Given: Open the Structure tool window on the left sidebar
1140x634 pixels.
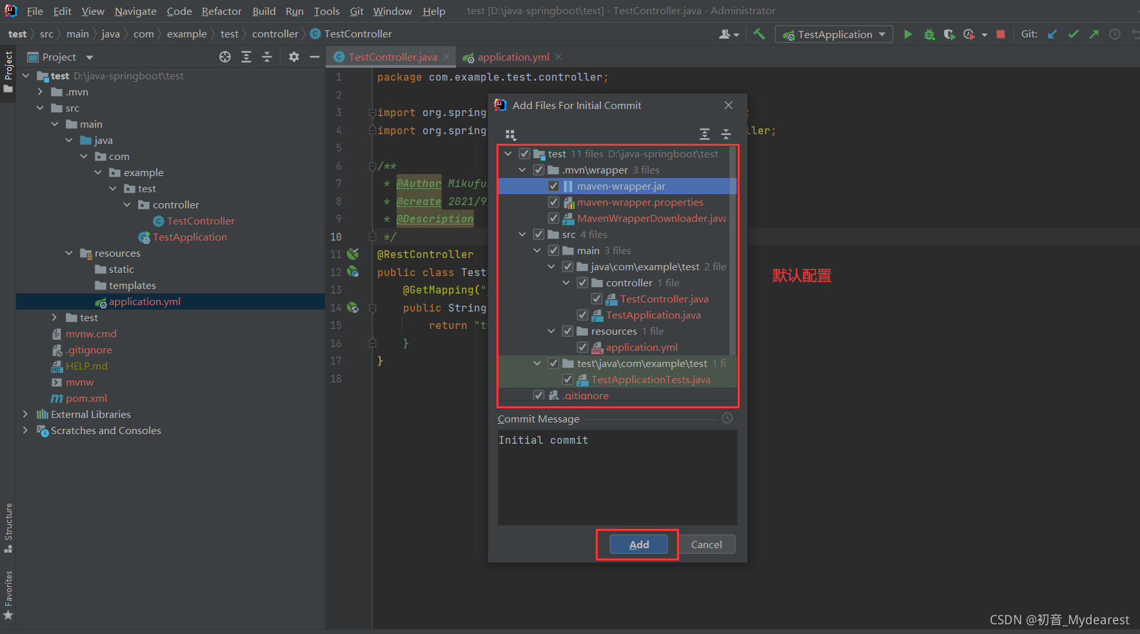Looking at the screenshot, I should pos(8,528).
